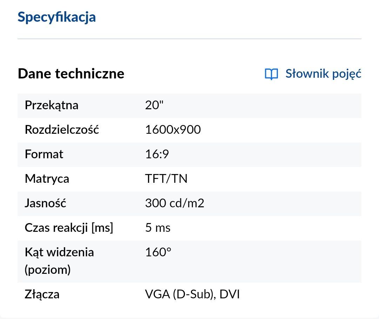
Task: Select the 1600x900 resolution value
Action: pyautogui.click(x=173, y=130)
